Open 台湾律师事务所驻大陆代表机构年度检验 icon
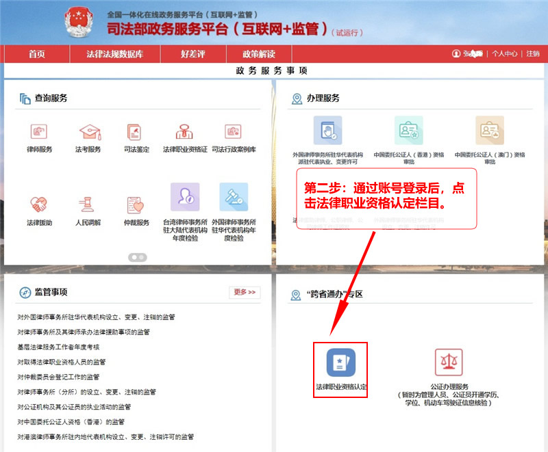The height and width of the screenshot is (452, 548). pyautogui.click(x=185, y=197)
